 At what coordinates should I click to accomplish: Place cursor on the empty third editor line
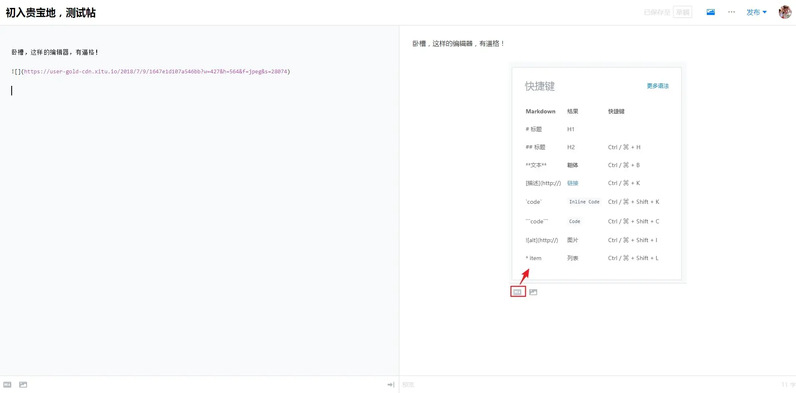(x=199, y=90)
